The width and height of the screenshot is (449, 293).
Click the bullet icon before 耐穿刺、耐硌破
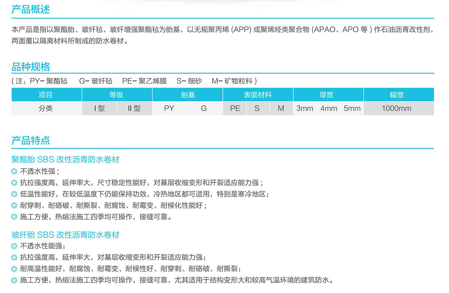pos(14,205)
